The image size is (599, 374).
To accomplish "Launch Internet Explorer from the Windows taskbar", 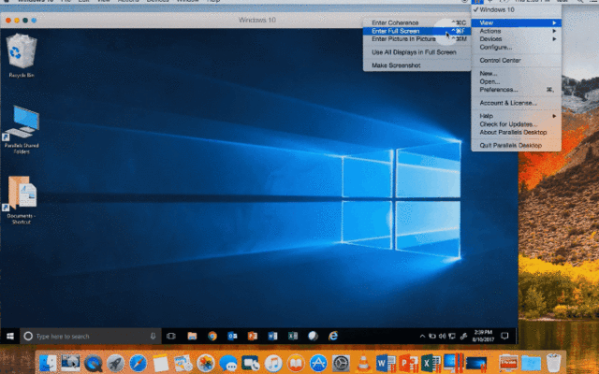I will click(x=333, y=337).
